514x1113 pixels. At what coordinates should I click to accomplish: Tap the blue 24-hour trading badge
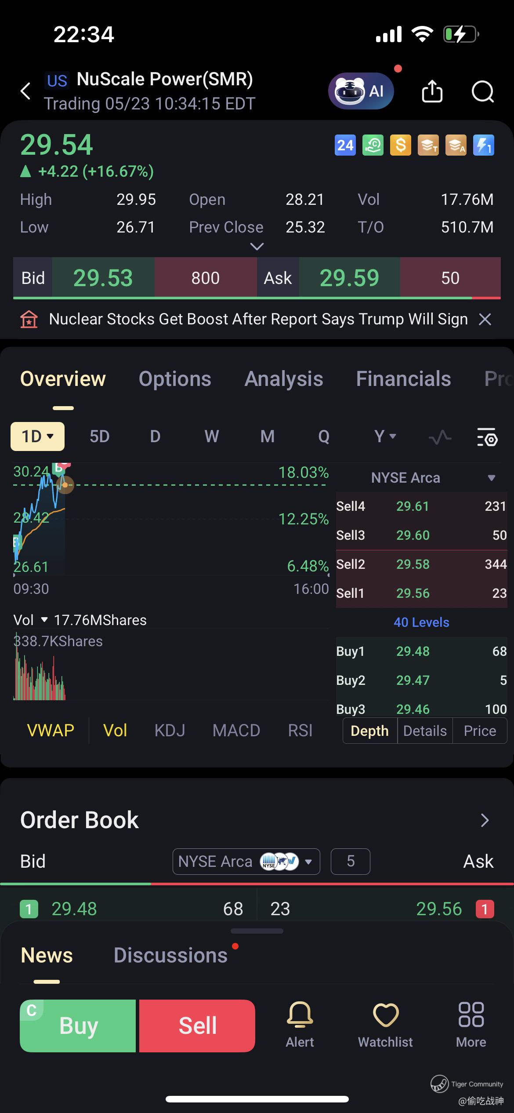pos(345,145)
